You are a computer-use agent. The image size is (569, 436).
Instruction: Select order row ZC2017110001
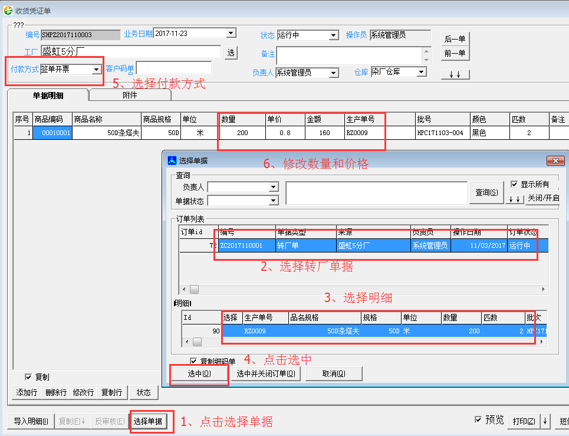click(364, 245)
